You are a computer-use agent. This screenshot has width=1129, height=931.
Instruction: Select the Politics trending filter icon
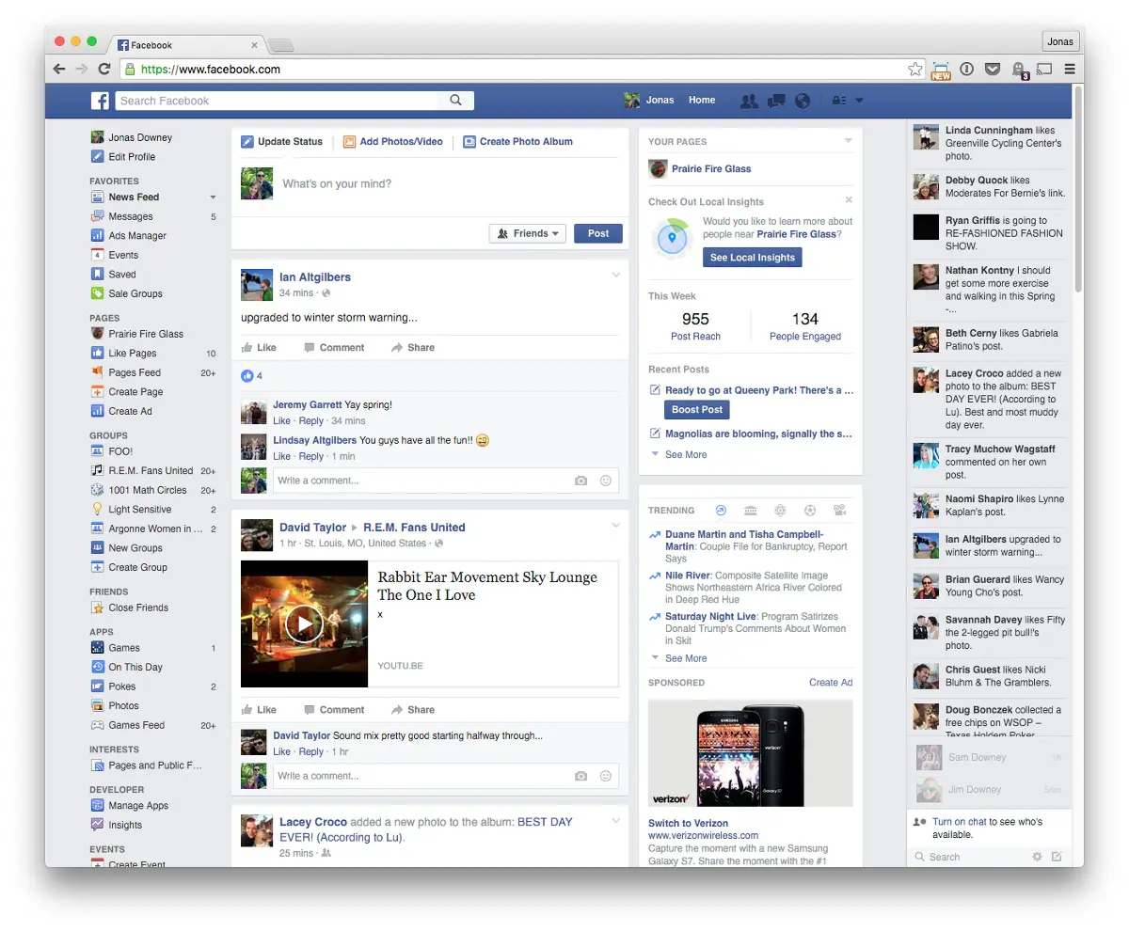(750, 511)
